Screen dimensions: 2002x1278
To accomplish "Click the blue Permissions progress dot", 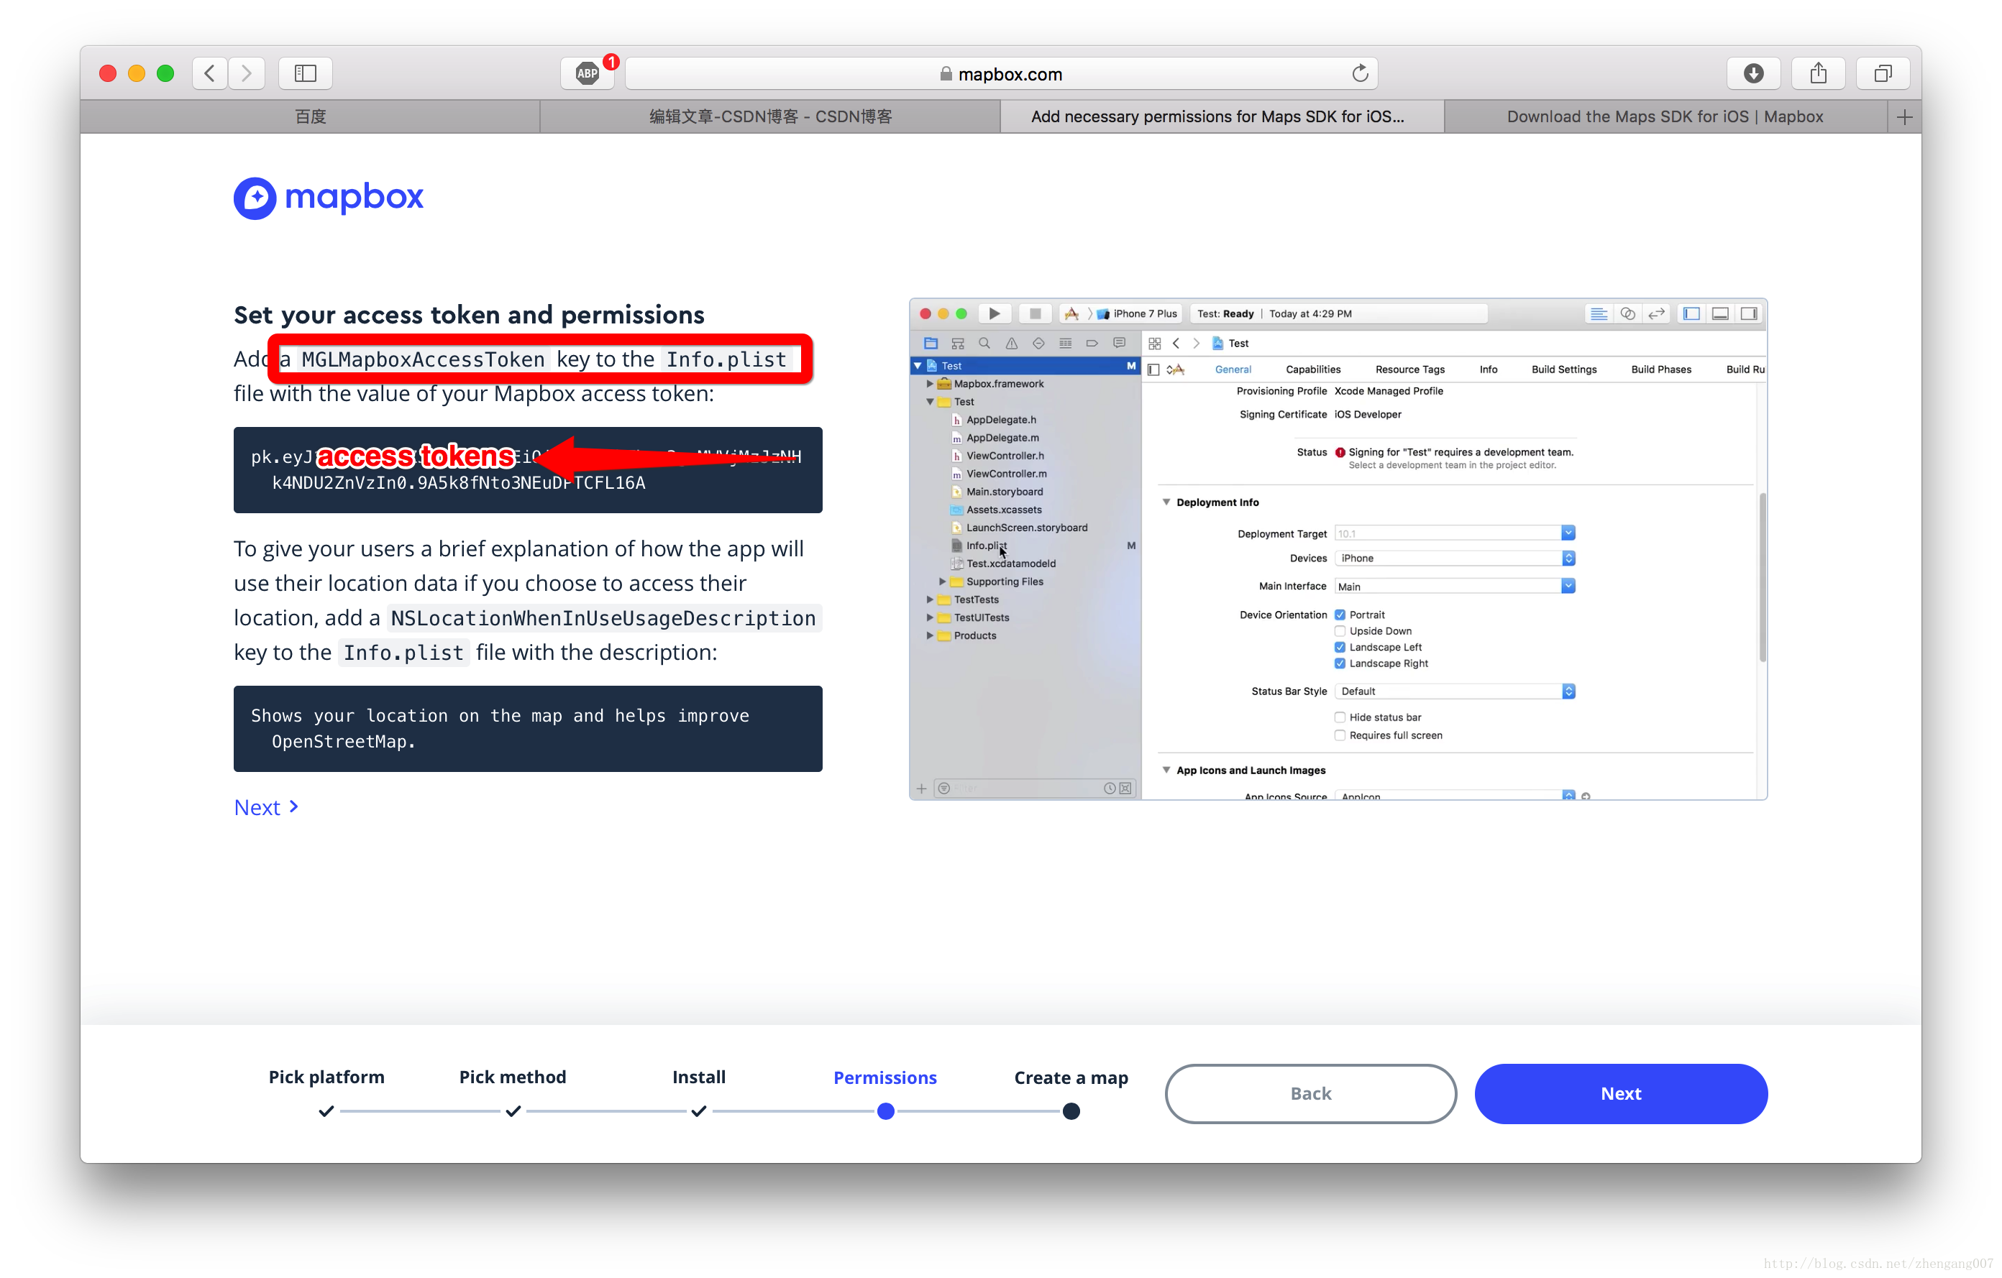I will coord(885,1111).
